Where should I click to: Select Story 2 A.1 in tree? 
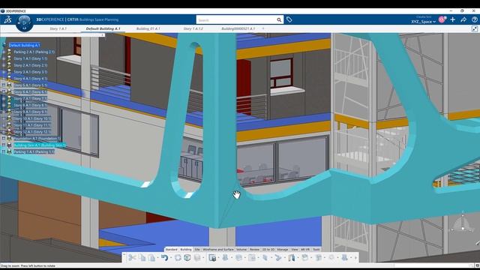(x=31, y=65)
